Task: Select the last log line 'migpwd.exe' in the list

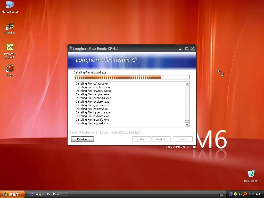Action: pyautogui.click(x=92, y=123)
